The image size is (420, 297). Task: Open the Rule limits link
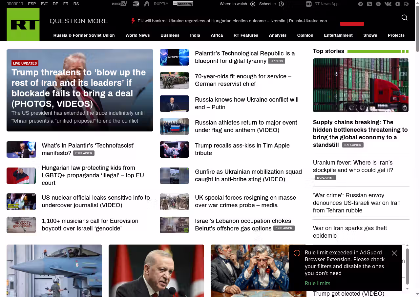coord(317,283)
